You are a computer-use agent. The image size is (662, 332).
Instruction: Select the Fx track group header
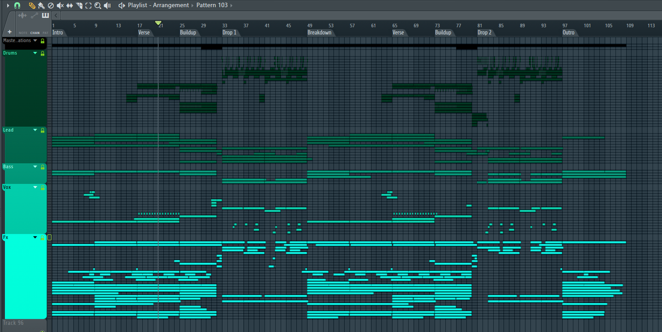[24, 276]
